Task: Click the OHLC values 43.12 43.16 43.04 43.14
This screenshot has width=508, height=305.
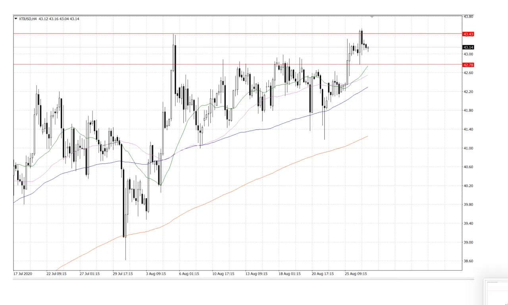Action: (59, 19)
